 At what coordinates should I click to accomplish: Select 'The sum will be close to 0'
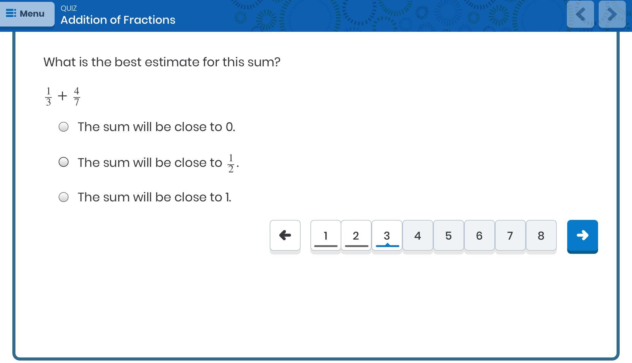click(64, 127)
